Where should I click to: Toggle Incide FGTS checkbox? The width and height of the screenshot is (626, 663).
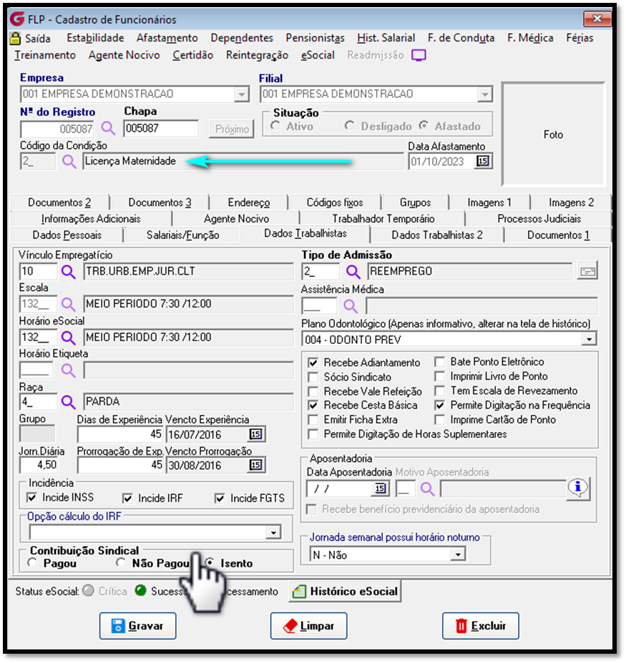tap(220, 499)
